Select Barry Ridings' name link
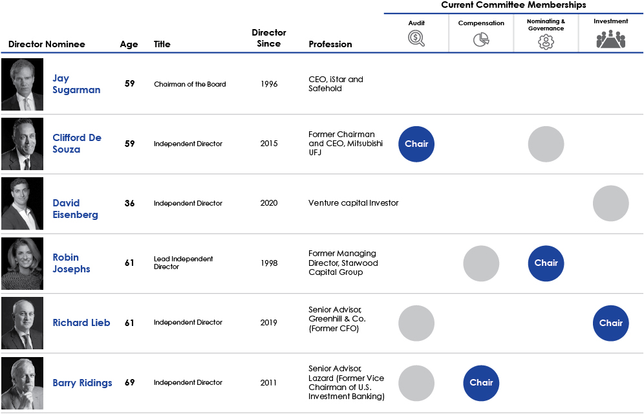644x414 pixels. pos(82,383)
